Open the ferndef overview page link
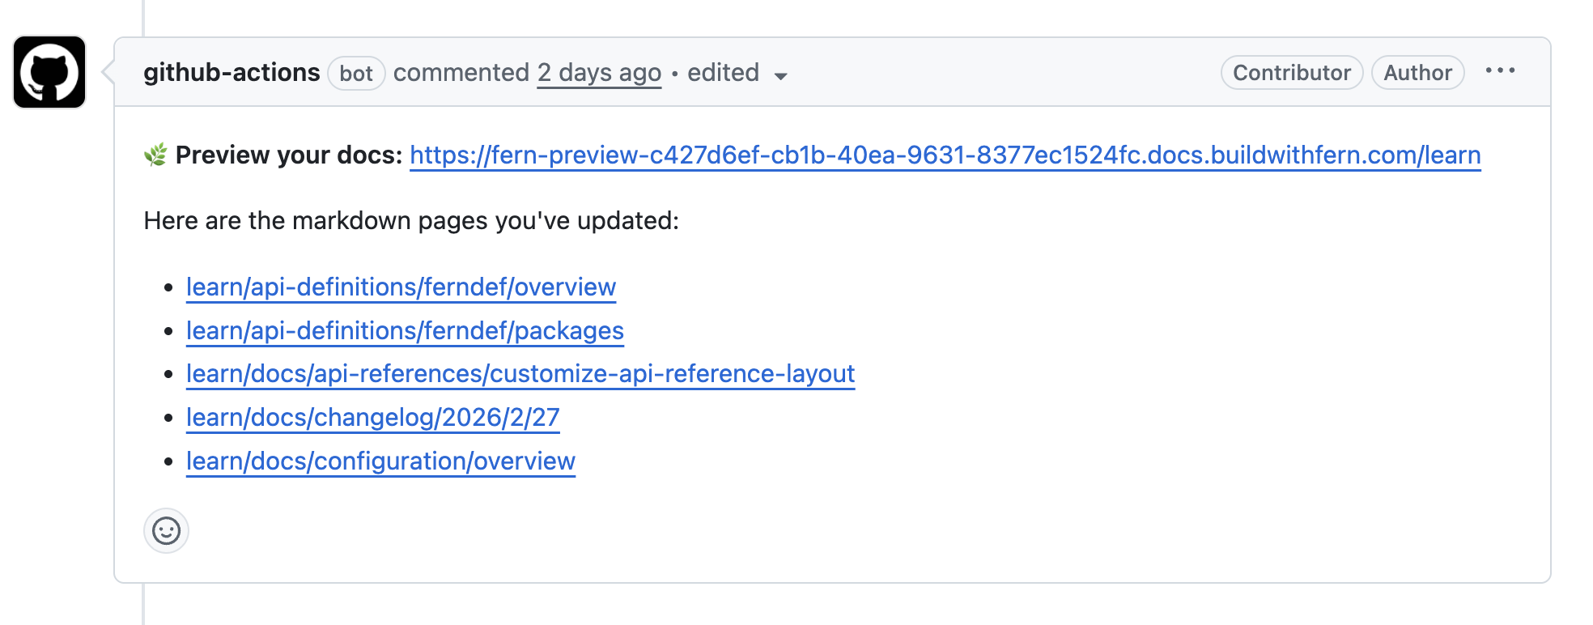1593x625 pixels. (400, 286)
